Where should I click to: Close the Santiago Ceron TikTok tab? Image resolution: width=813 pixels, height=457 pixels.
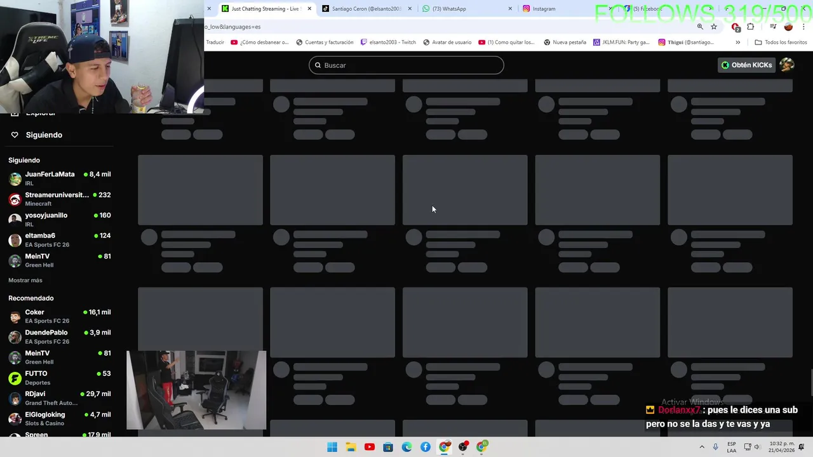point(410,9)
